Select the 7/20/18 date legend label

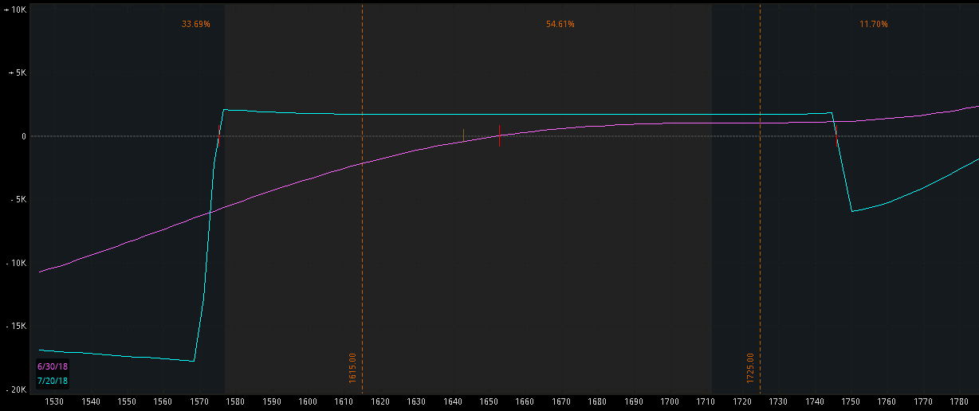[x=53, y=382]
